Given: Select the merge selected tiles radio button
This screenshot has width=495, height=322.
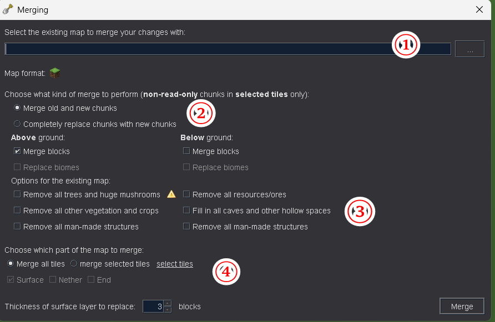Looking at the screenshot, I should [x=74, y=264].
